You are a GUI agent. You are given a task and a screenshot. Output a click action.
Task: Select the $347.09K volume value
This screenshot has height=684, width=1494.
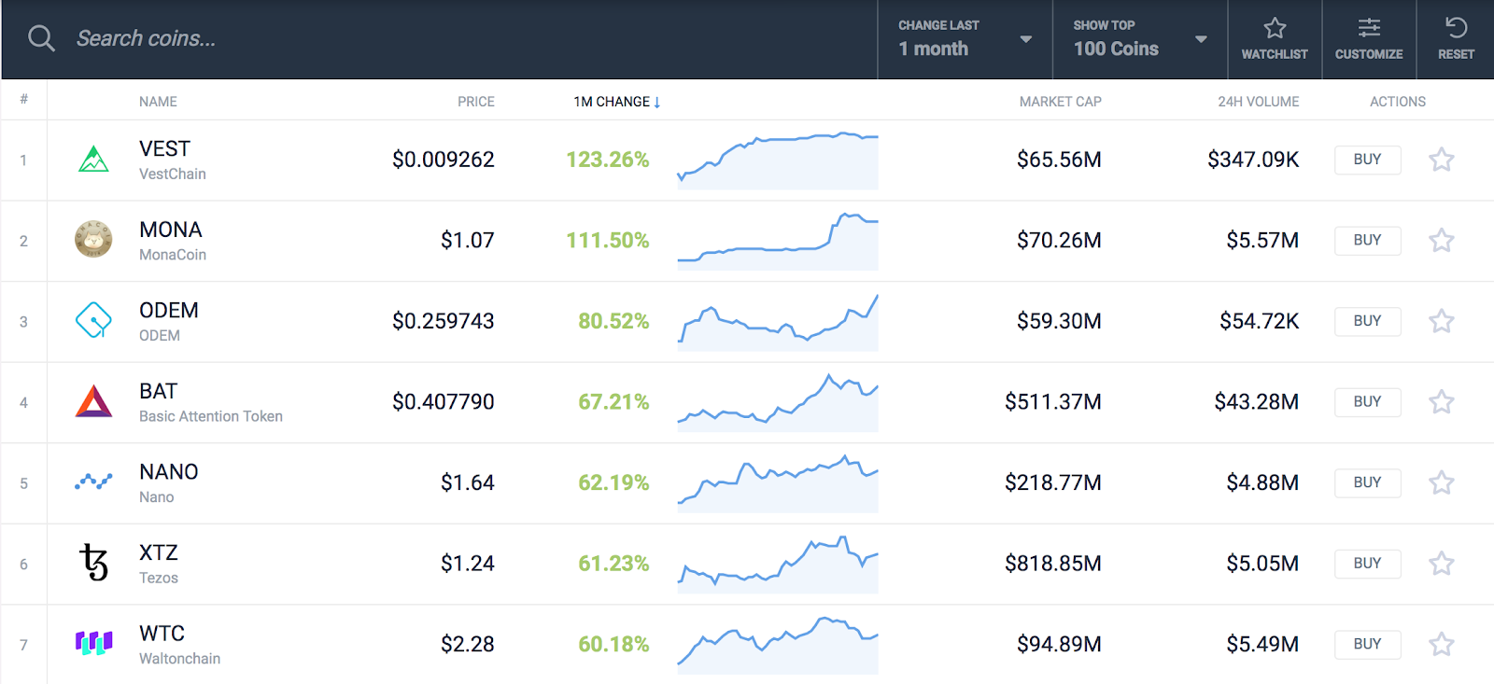[x=1253, y=160]
